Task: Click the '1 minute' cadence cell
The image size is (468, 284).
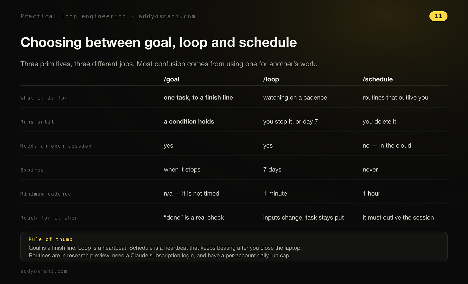Action: [x=275, y=194]
